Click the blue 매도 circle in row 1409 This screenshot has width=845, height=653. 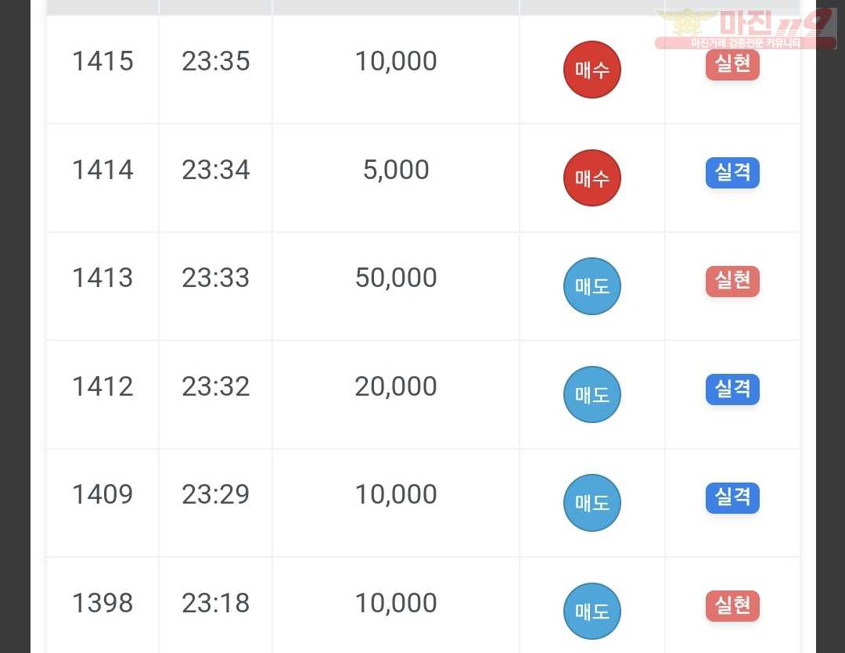[591, 503]
